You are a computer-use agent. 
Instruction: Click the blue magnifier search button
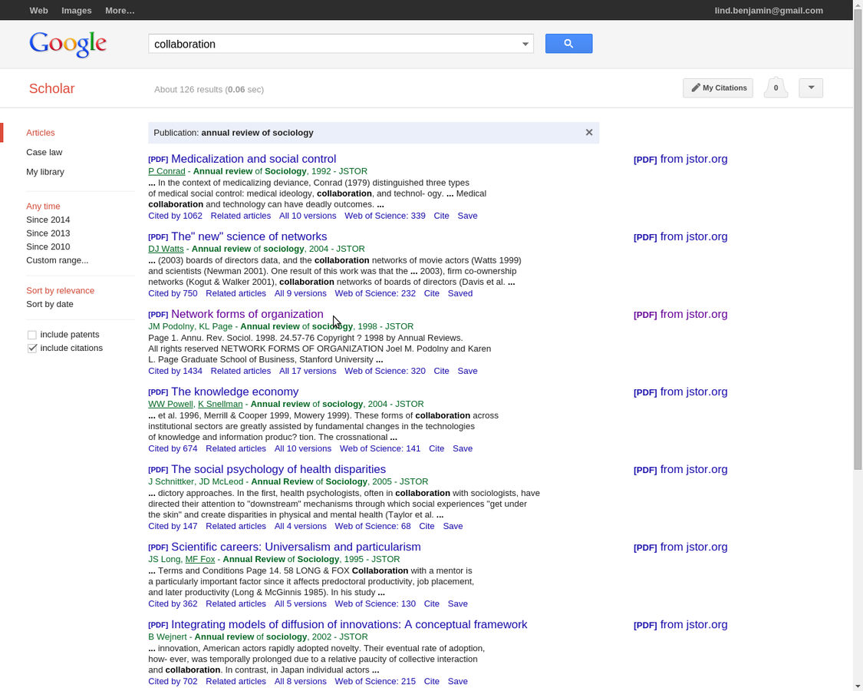pyautogui.click(x=568, y=44)
